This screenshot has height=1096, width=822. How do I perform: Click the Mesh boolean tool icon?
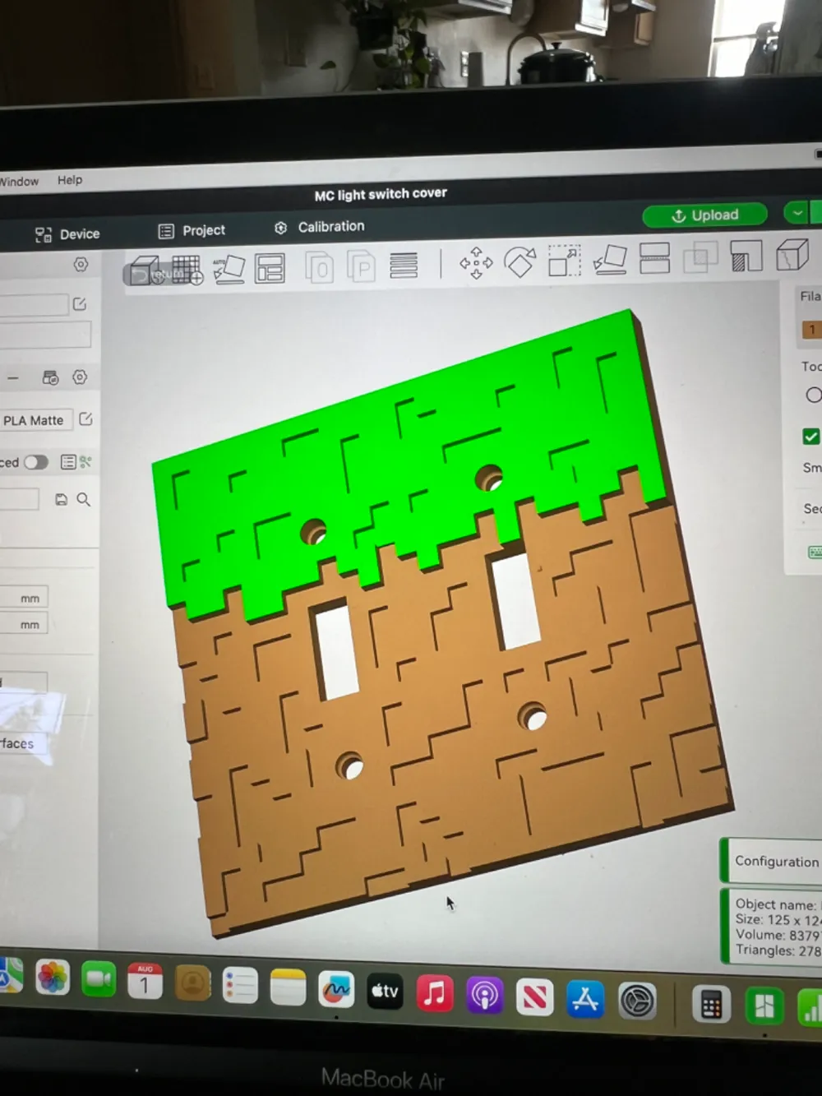pos(700,257)
